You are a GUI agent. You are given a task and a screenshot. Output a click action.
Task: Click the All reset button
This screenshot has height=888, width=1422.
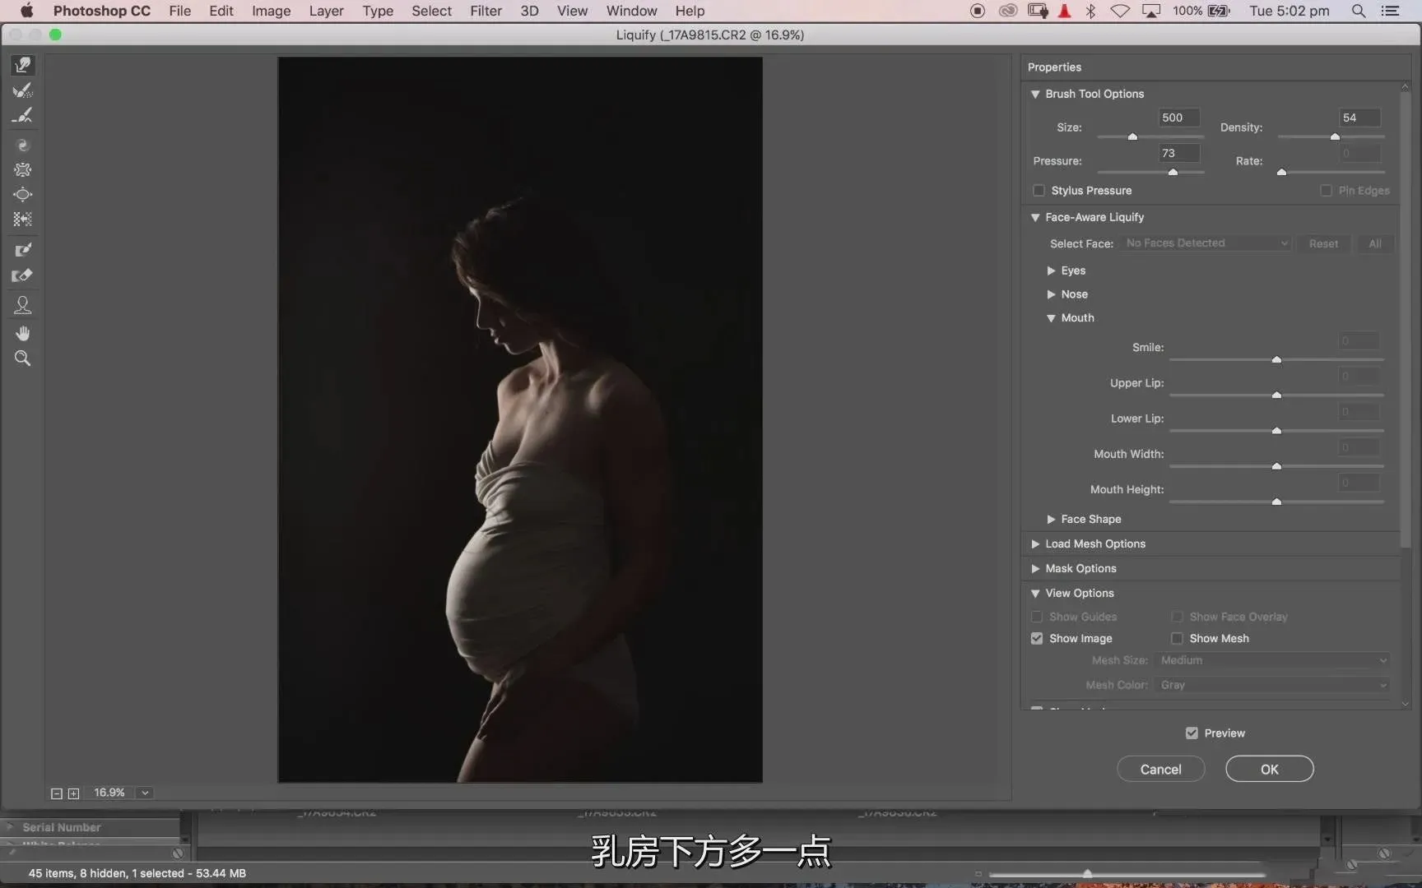(1374, 243)
